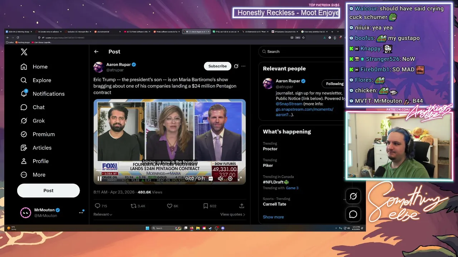Go to Home in X sidebar
Screen dimensions: 458x257
click(34, 67)
